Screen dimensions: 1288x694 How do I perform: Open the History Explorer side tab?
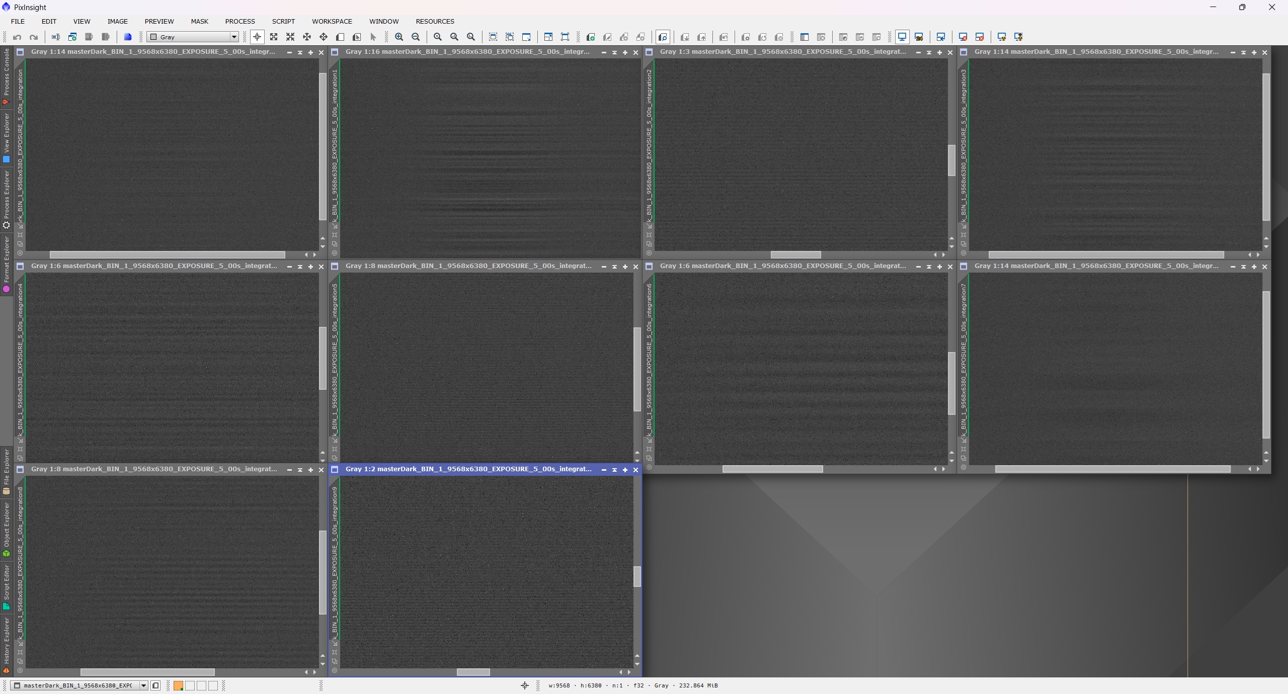[7, 646]
